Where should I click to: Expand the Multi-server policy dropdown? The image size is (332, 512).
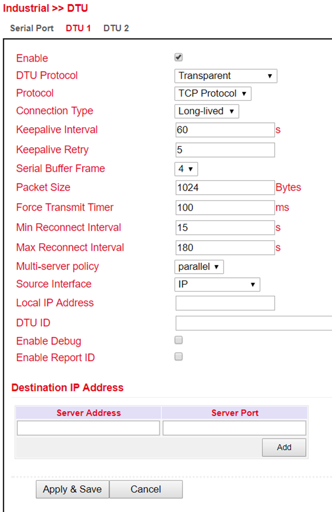pos(199,267)
